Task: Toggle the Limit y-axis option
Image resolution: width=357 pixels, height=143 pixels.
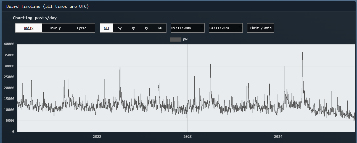Action: tap(260, 28)
